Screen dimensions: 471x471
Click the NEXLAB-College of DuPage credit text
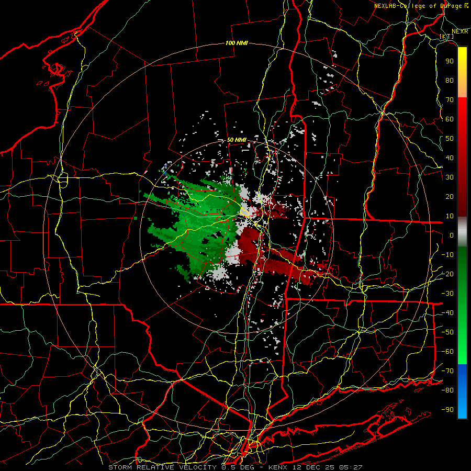pyautogui.click(x=421, y=6)
